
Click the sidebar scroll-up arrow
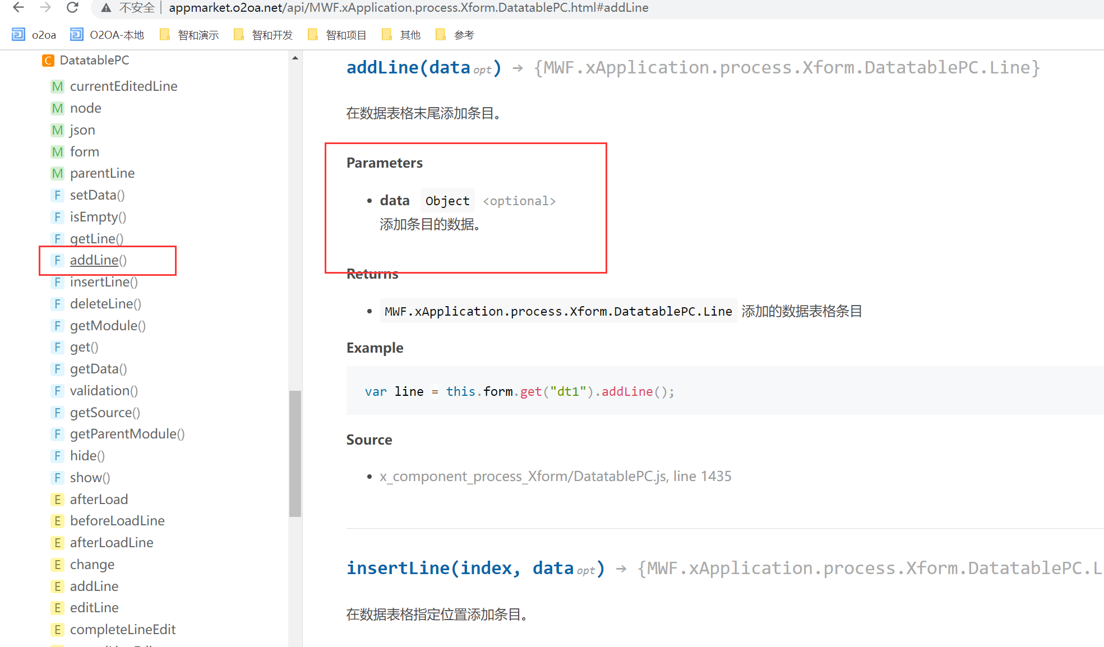[x=295, y=58]
